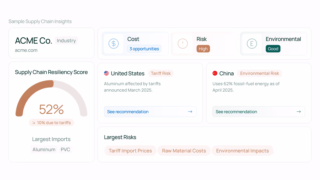Click the Cost card title
The image size is (320, 180).
point(133,39)
